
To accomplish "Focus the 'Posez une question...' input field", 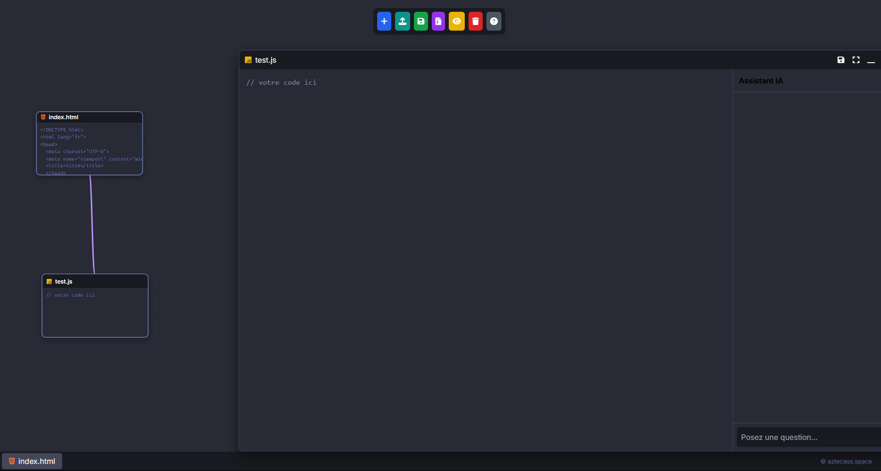I will pyautogui.click(x=808, y=437).
